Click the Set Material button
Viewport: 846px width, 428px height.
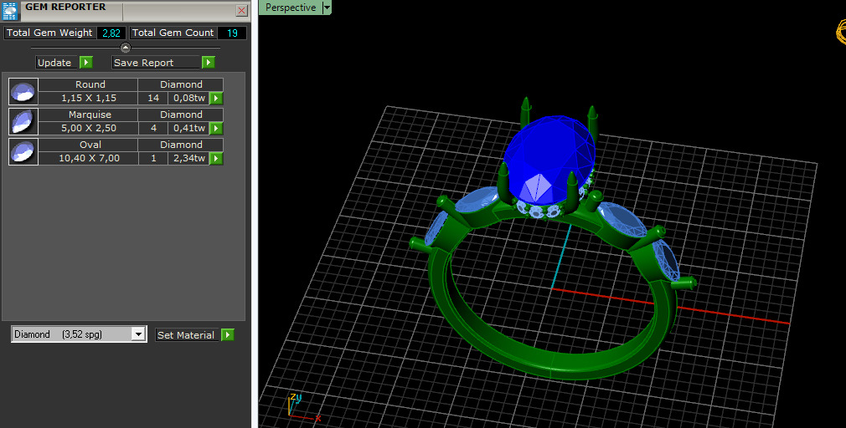point(188,335)
